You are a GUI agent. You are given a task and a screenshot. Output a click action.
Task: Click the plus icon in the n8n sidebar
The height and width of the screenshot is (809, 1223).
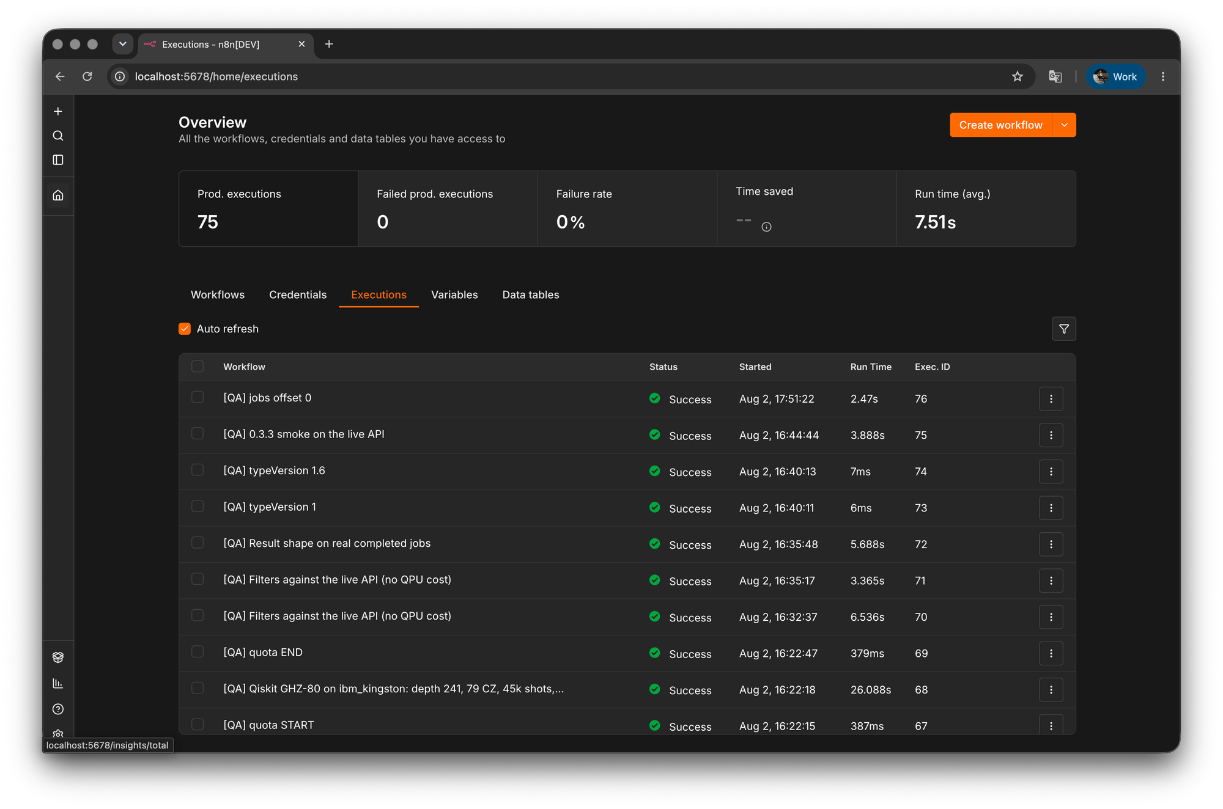tap(58, 111)
